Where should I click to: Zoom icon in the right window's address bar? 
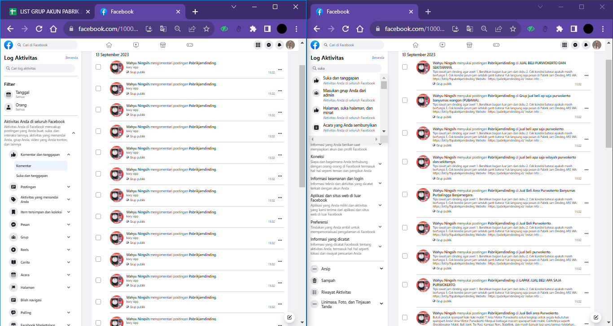point(484,29)
